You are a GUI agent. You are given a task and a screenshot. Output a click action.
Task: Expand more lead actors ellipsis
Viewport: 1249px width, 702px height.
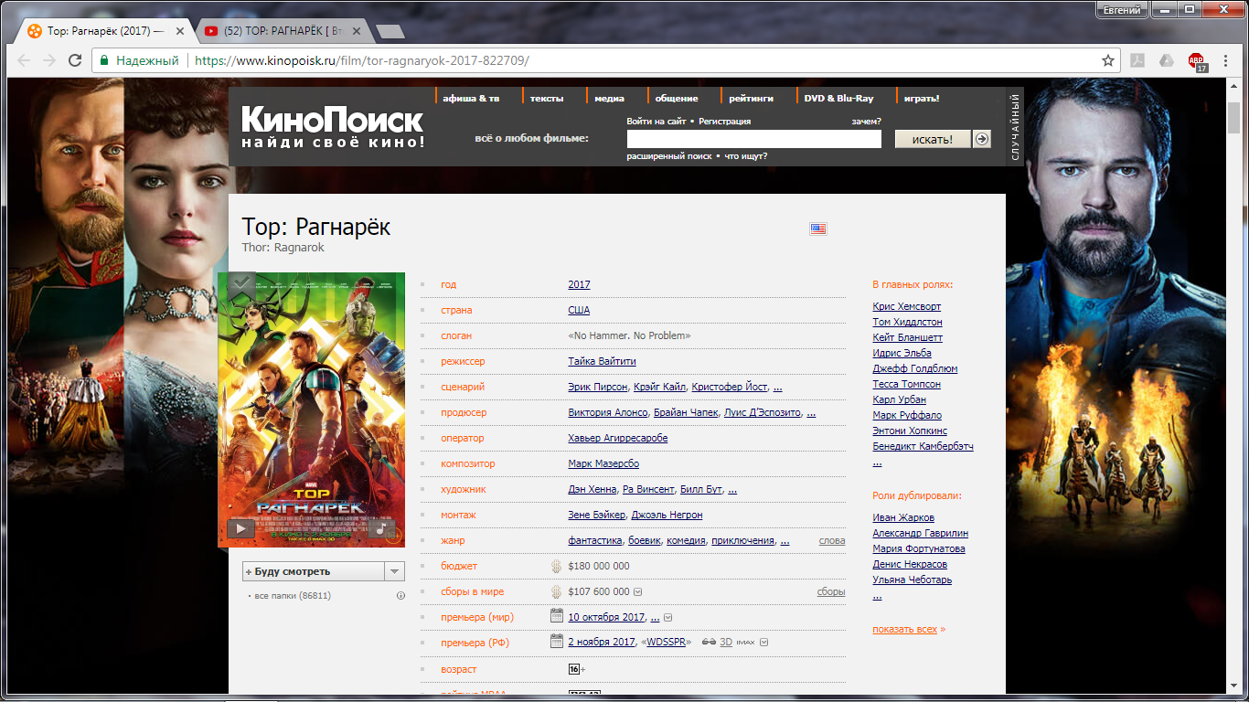(x=877, y=463)
